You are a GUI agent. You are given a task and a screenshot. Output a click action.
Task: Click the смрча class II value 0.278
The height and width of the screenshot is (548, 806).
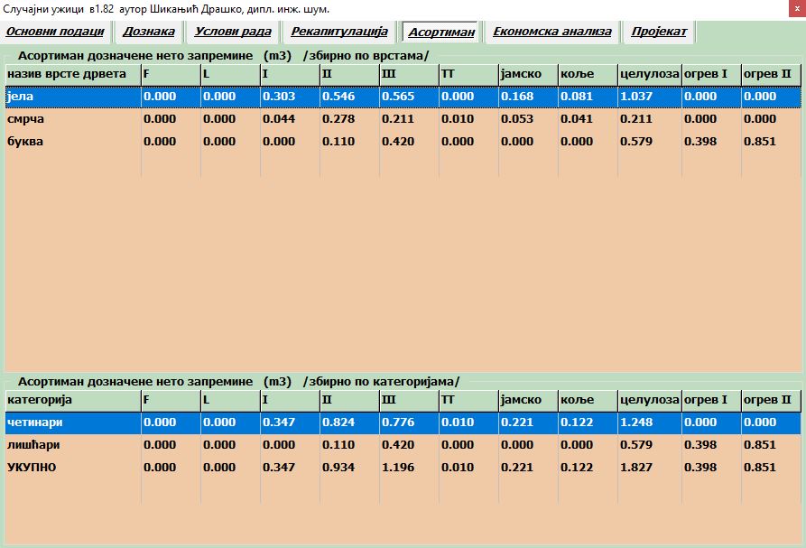tap(338, 119)
